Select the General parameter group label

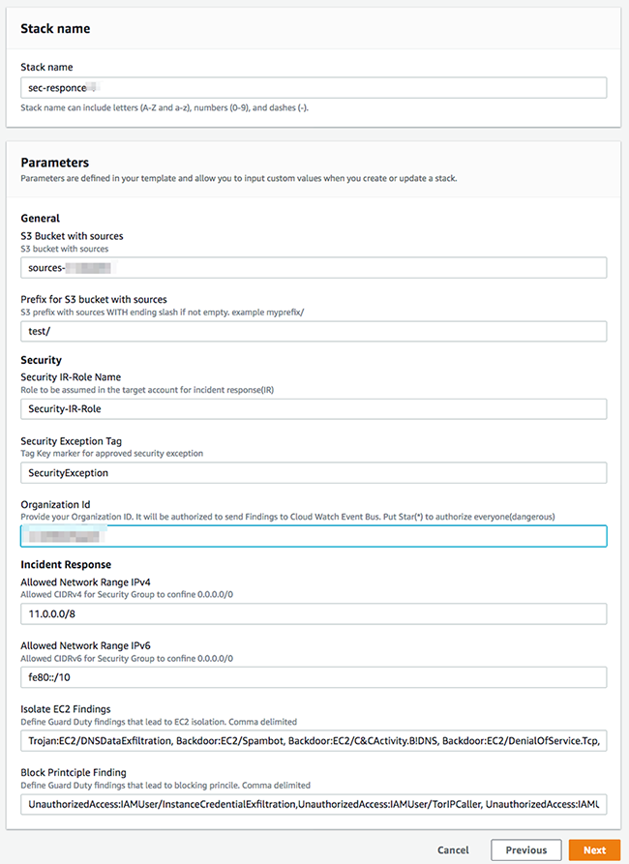point(37,218)
